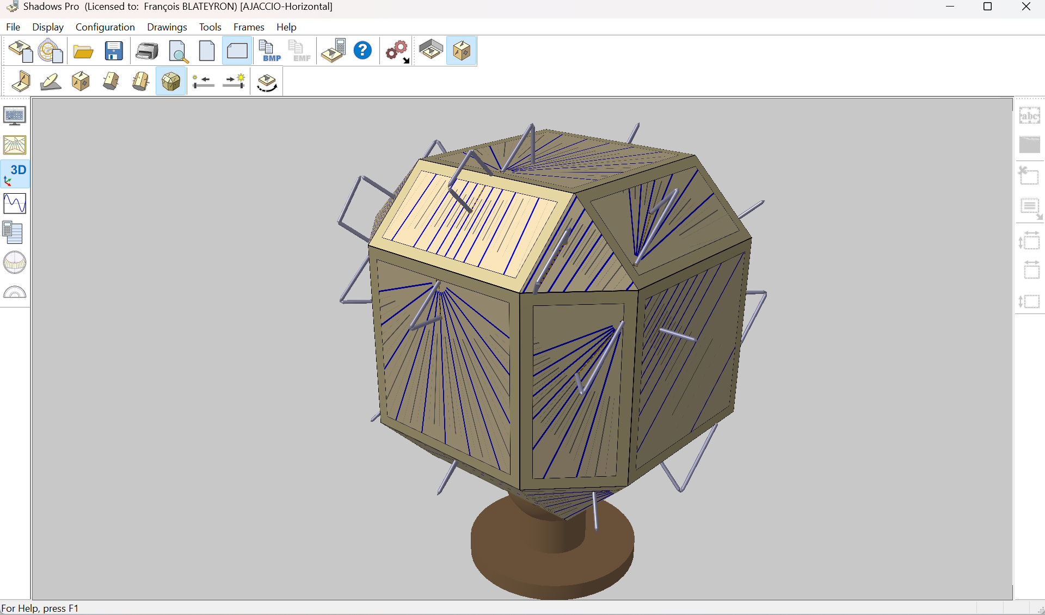
Task: Click the text list frame icon
Action: pos(1031,208)
